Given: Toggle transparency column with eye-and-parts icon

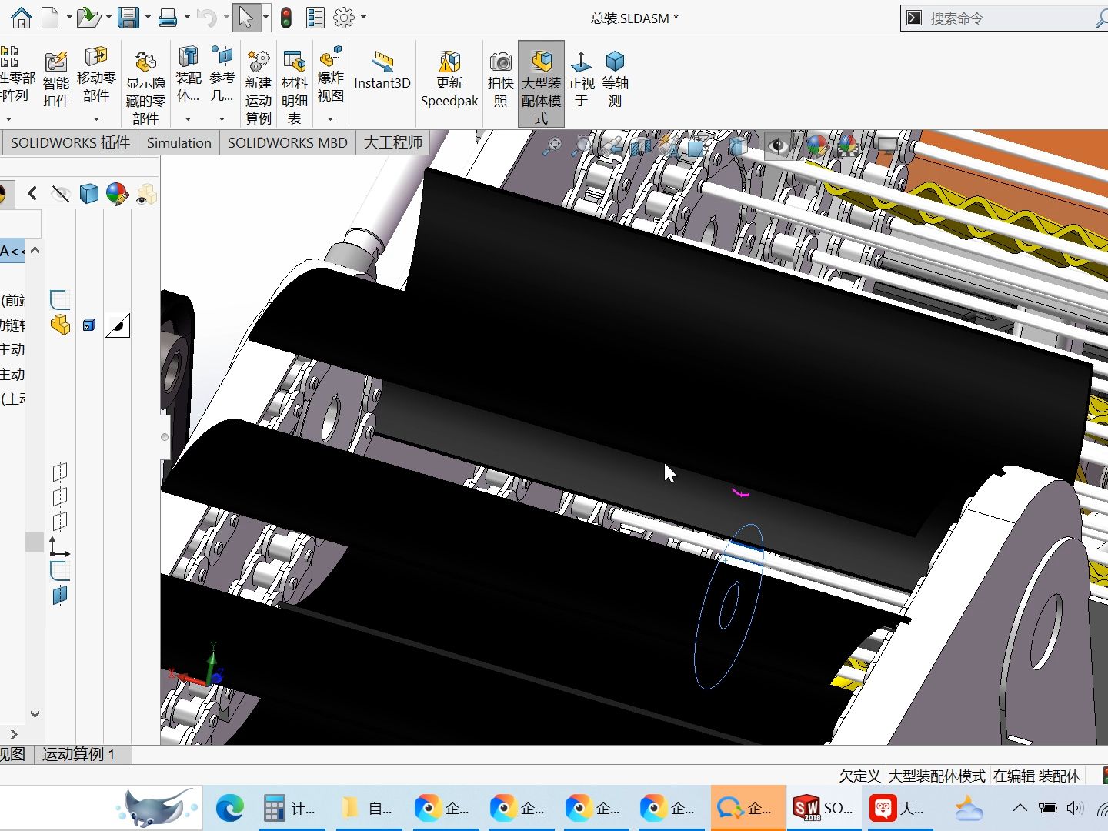Looking at the screenshot, I should pyautogui.click(x=146, y=195).
